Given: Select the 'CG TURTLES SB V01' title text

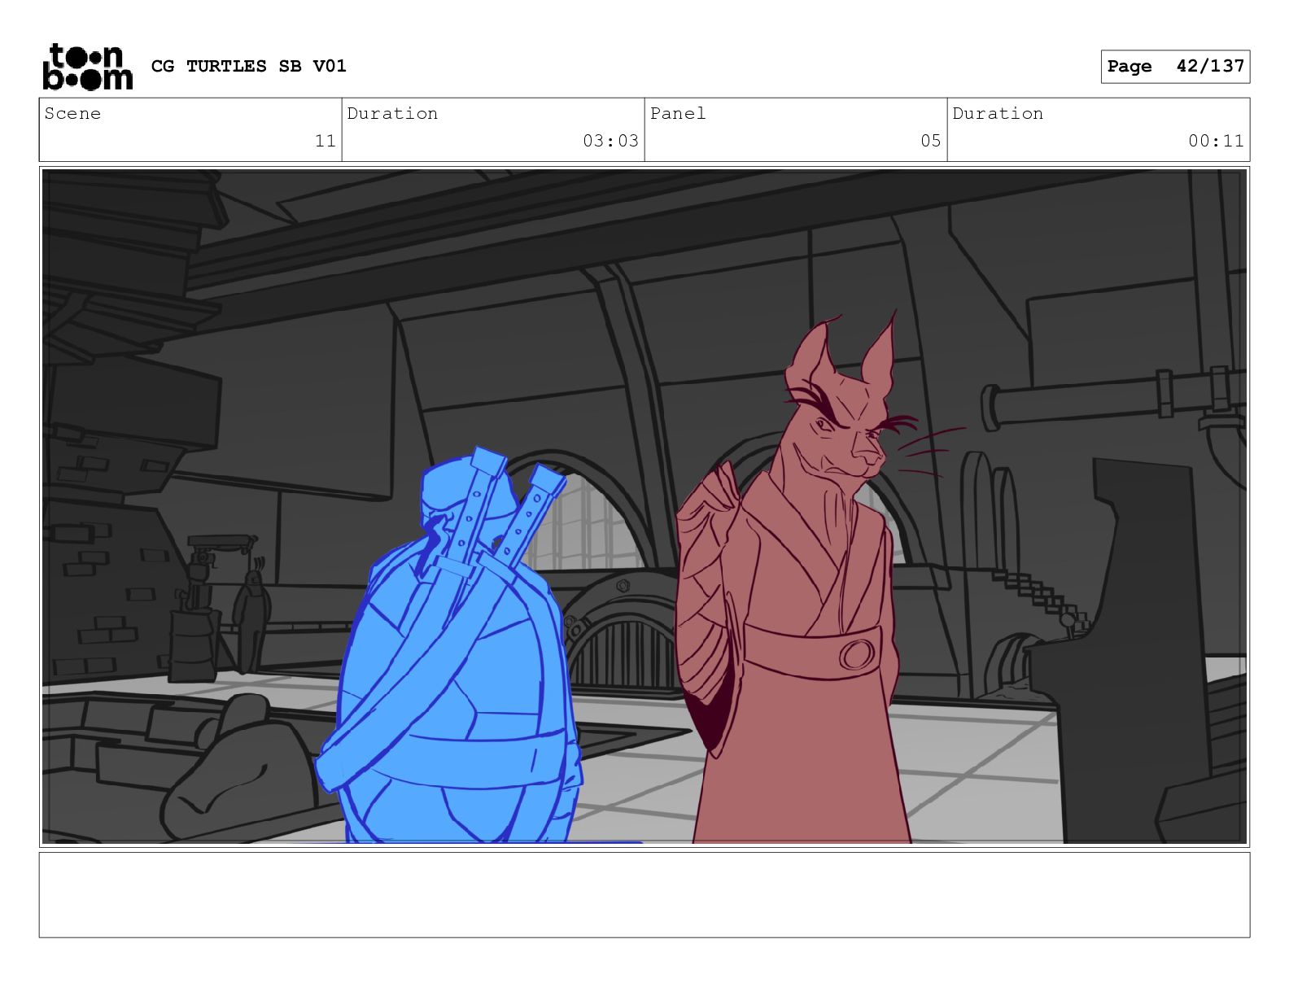Looking at the screenshot, I should pos(249,66).
